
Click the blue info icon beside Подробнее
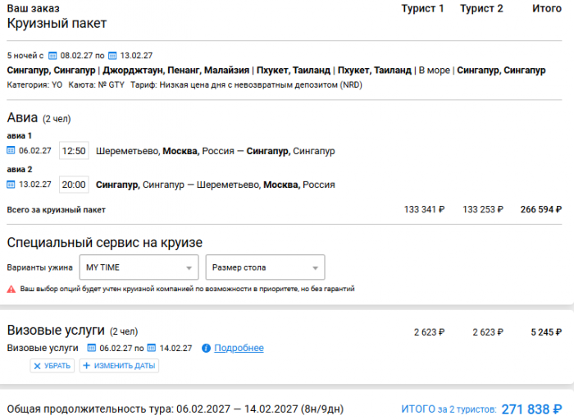206,348
